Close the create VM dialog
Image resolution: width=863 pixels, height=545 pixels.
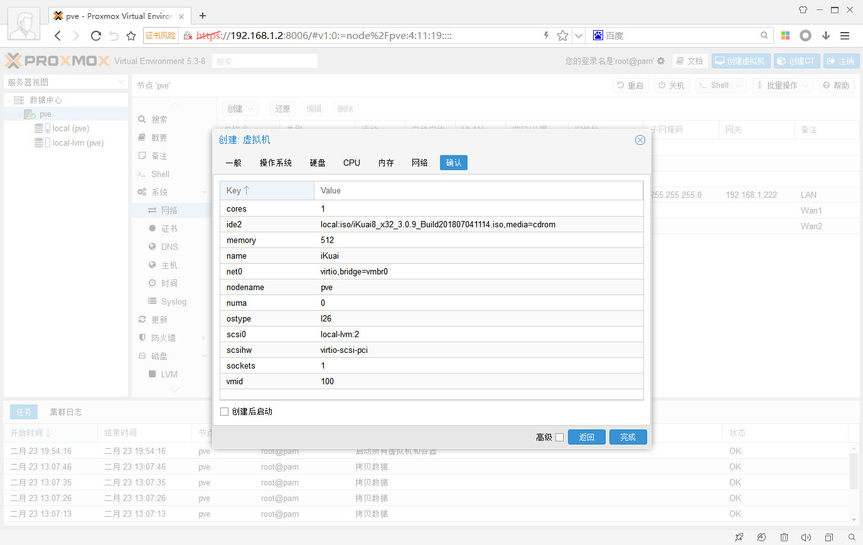click(640, 140)
